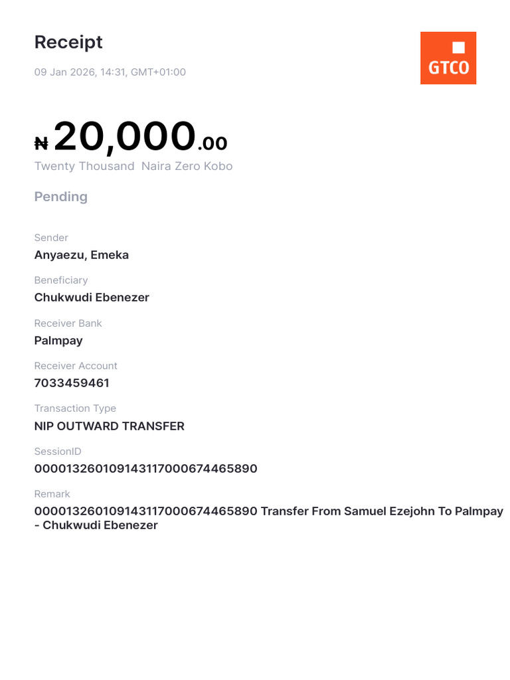
Task: Click the Pending status label
Action: pos(60,197)
